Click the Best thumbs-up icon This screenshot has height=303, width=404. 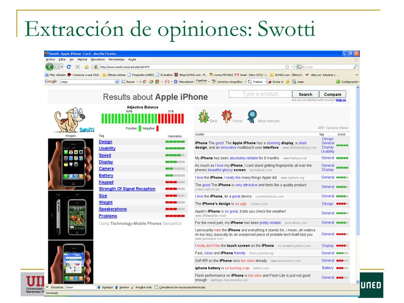(x=204, y=117)
